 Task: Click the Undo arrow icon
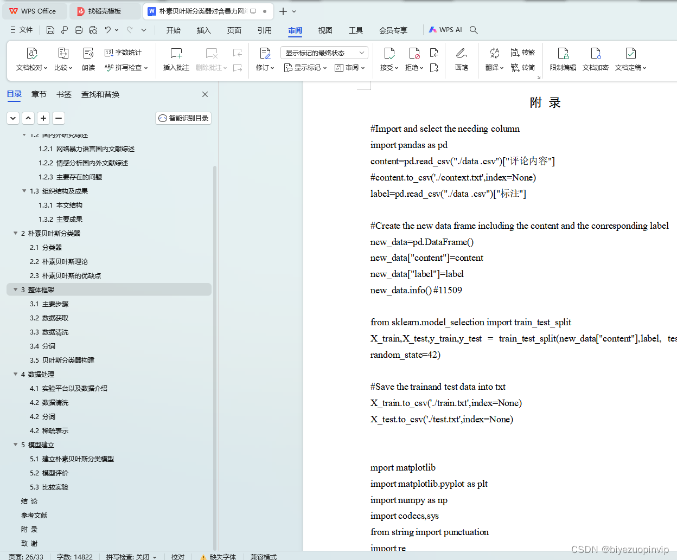coord(108,30)
